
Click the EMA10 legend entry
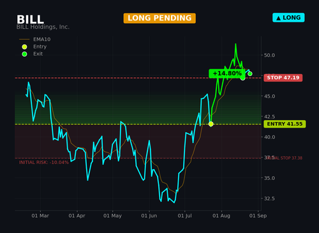click(x=35, y=40)
